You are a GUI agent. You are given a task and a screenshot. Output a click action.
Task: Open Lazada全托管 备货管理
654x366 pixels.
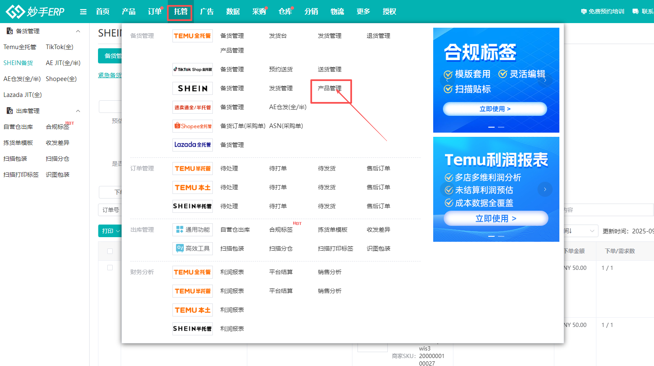(232, 145)
